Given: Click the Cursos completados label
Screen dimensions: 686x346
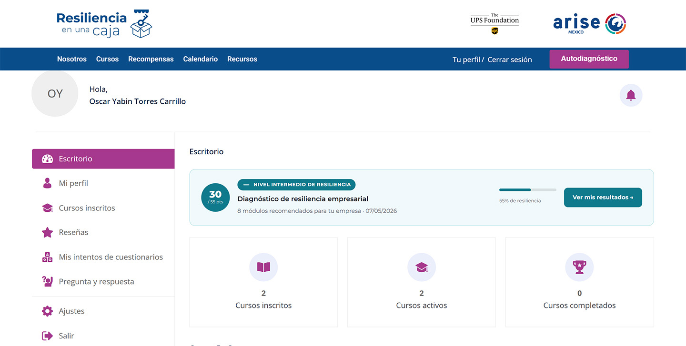Looking at the screenshot, I should point(579,306).
